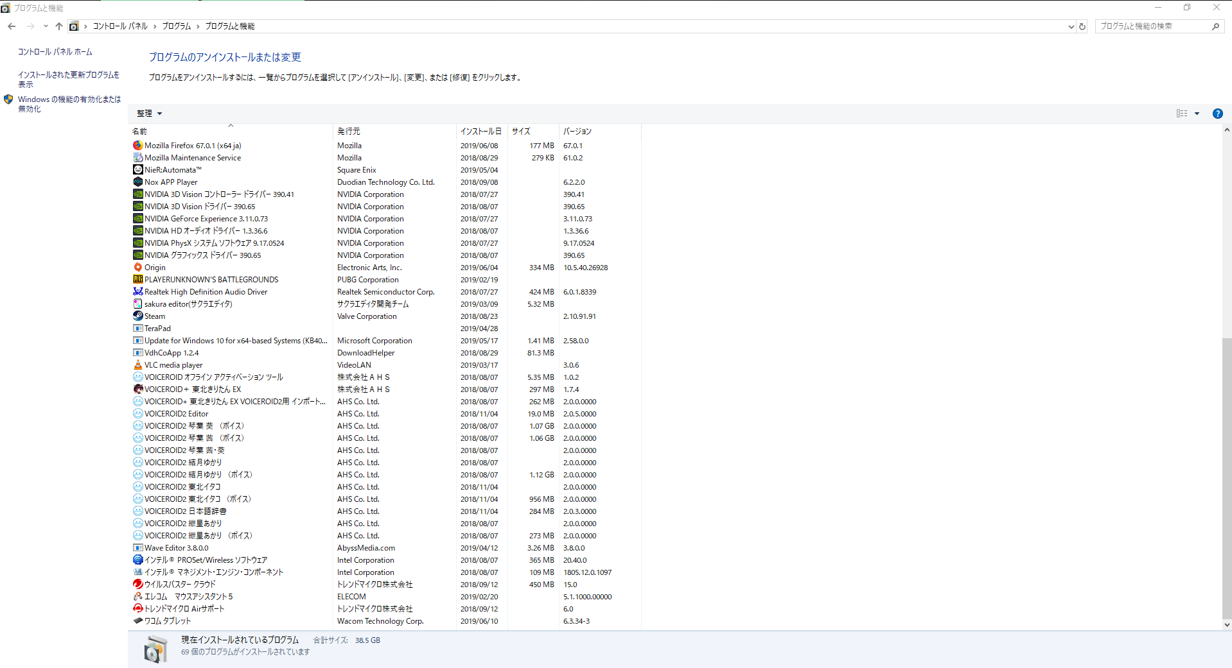Go up one folder level
This screenshot has width=1232, height=668.
[58, 26]
